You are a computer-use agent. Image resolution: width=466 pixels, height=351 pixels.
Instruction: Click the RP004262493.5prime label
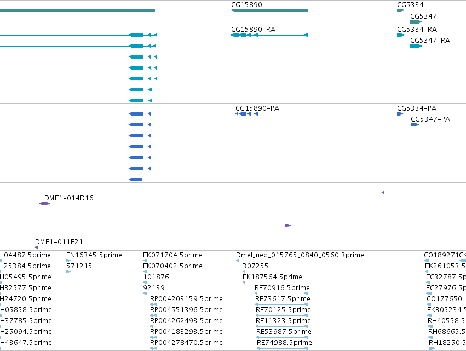[186, 321]
